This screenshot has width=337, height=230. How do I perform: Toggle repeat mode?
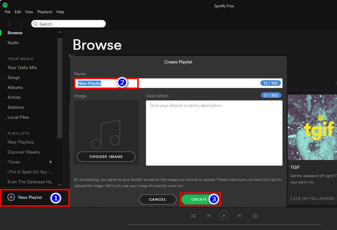click(255, 216)
